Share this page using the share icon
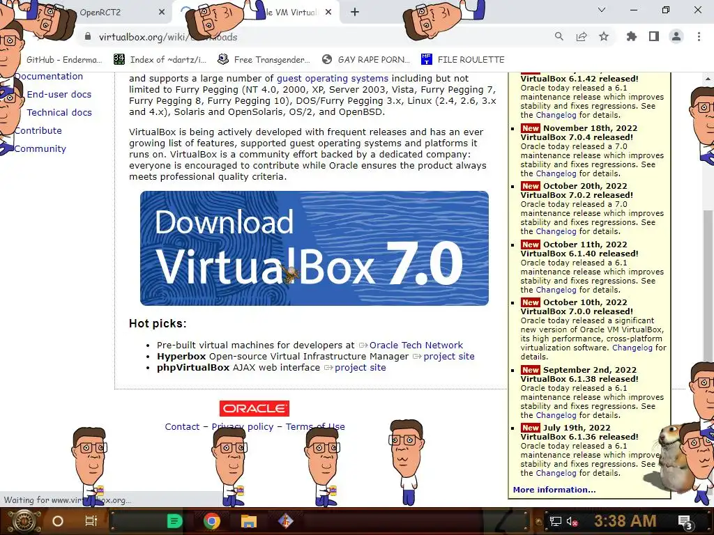714x535 pixels. click(582, 36)
